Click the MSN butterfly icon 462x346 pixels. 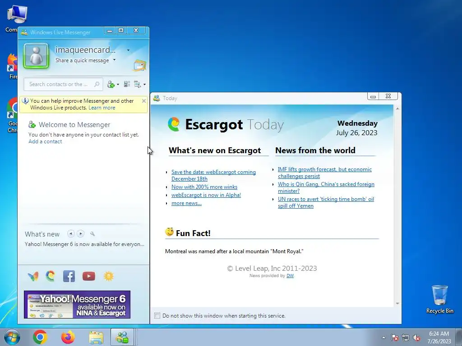[x=33, y=276]
